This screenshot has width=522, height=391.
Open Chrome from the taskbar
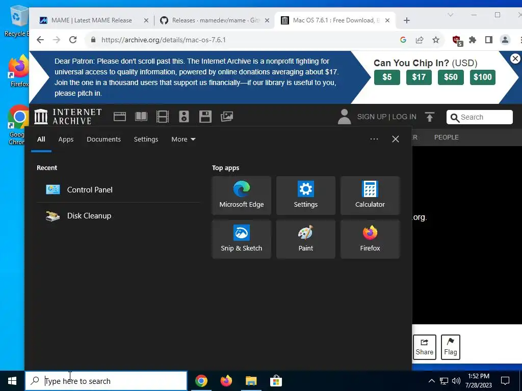coord(201,381)
